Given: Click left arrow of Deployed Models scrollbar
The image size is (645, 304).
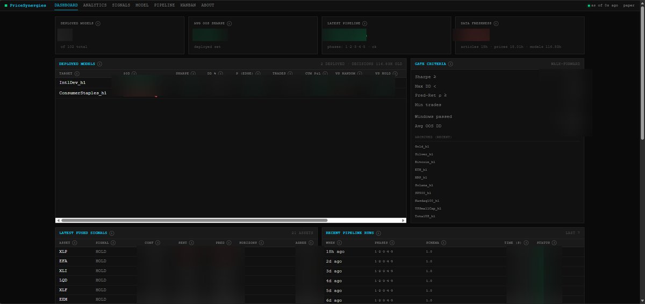Looking at the screenshot, I should [58, 220].
